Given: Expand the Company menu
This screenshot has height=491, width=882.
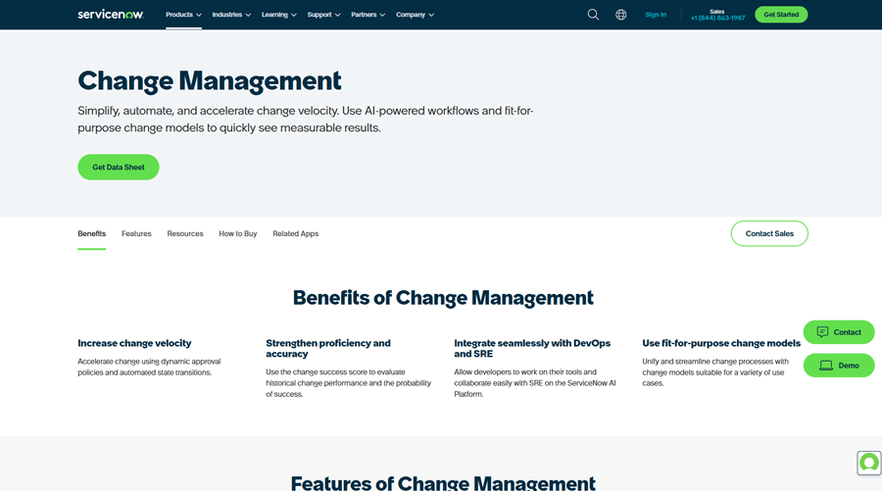Looking at the screenshot, I should 416,15.
